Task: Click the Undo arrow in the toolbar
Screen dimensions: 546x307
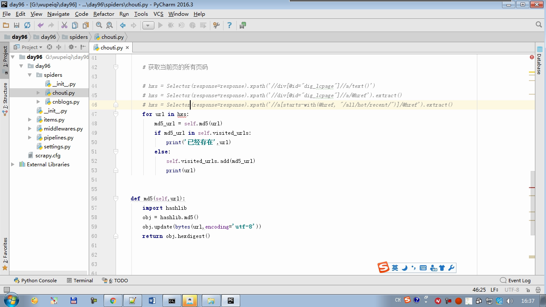Action: 41,26
